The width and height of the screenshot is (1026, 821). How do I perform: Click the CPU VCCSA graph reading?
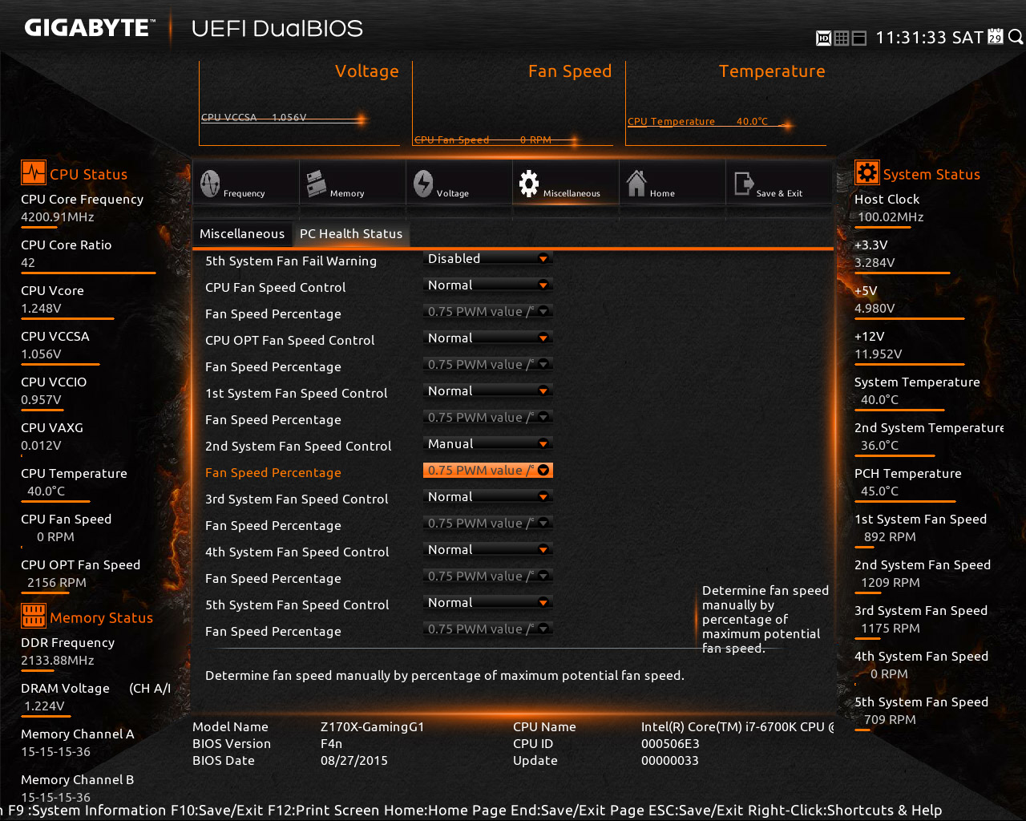pyautogui.click(x=254, y=117)
